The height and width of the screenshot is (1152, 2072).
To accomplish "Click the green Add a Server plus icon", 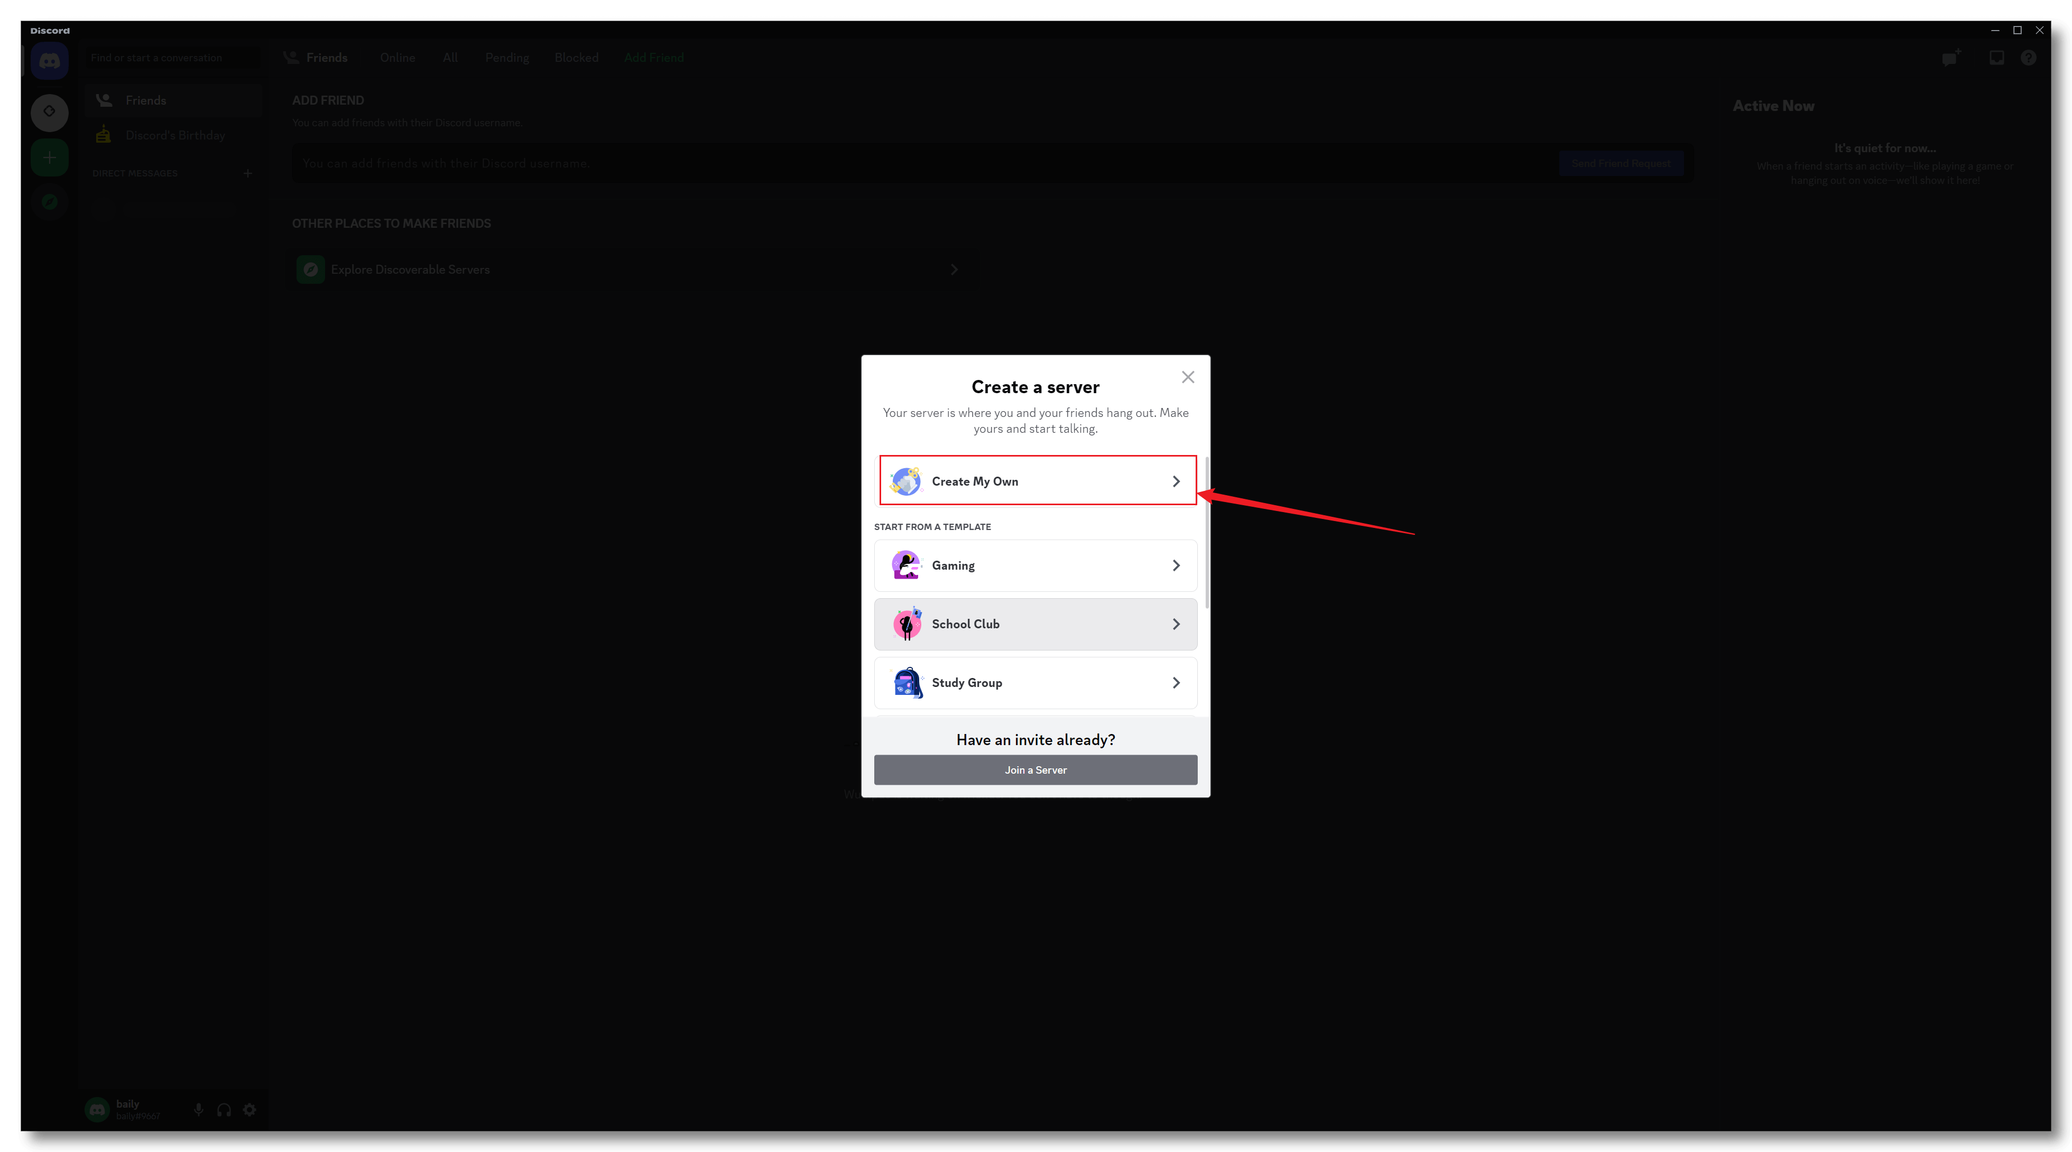I will [x=49, y=157].
